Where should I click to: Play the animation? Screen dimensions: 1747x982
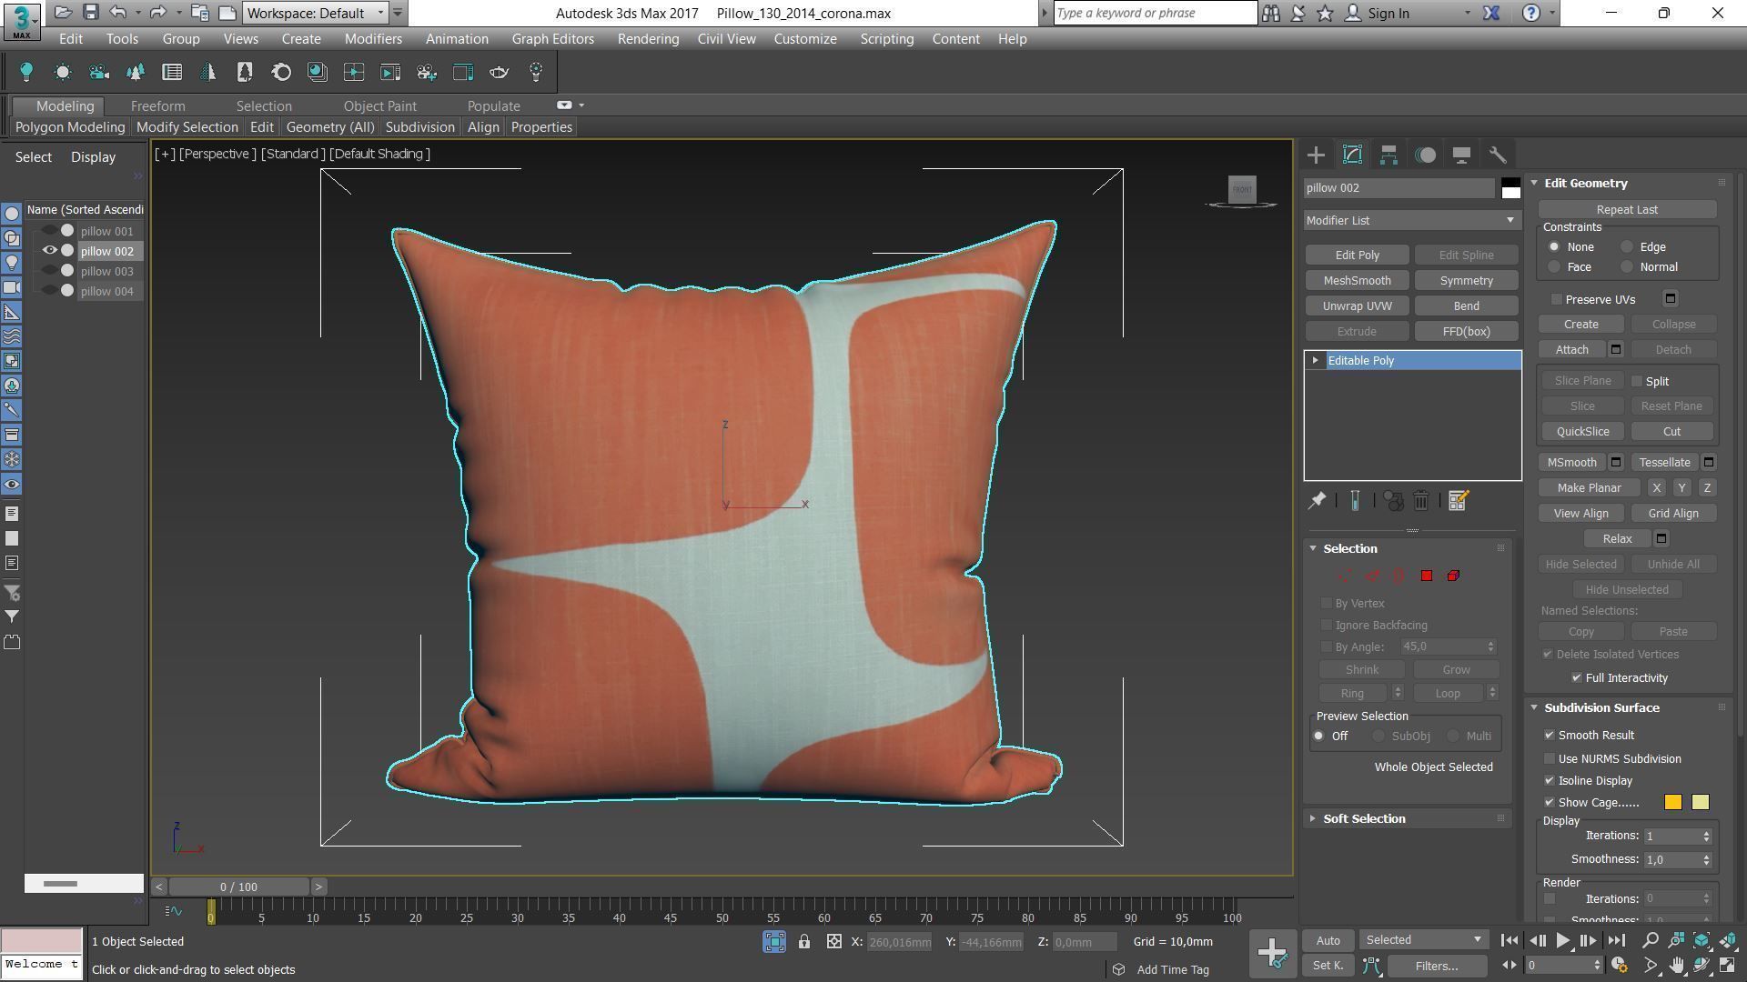click(x=1562, y=941)
